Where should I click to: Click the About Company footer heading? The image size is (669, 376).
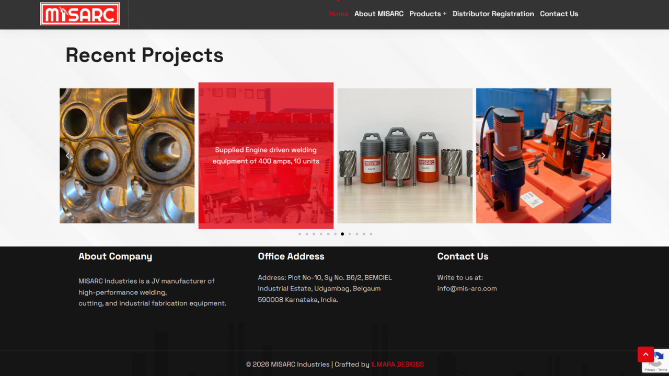(116, 256)
